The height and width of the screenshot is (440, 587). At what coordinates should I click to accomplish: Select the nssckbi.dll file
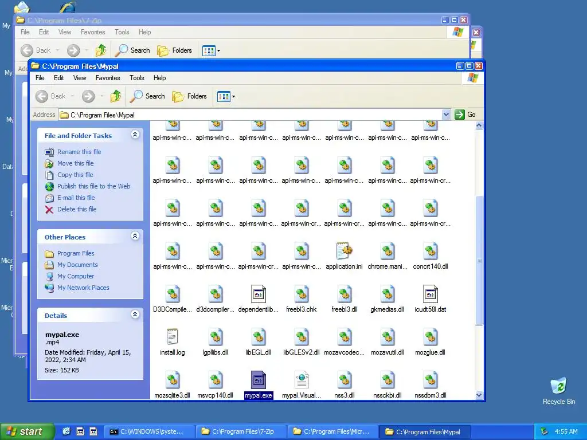point(387,386)
